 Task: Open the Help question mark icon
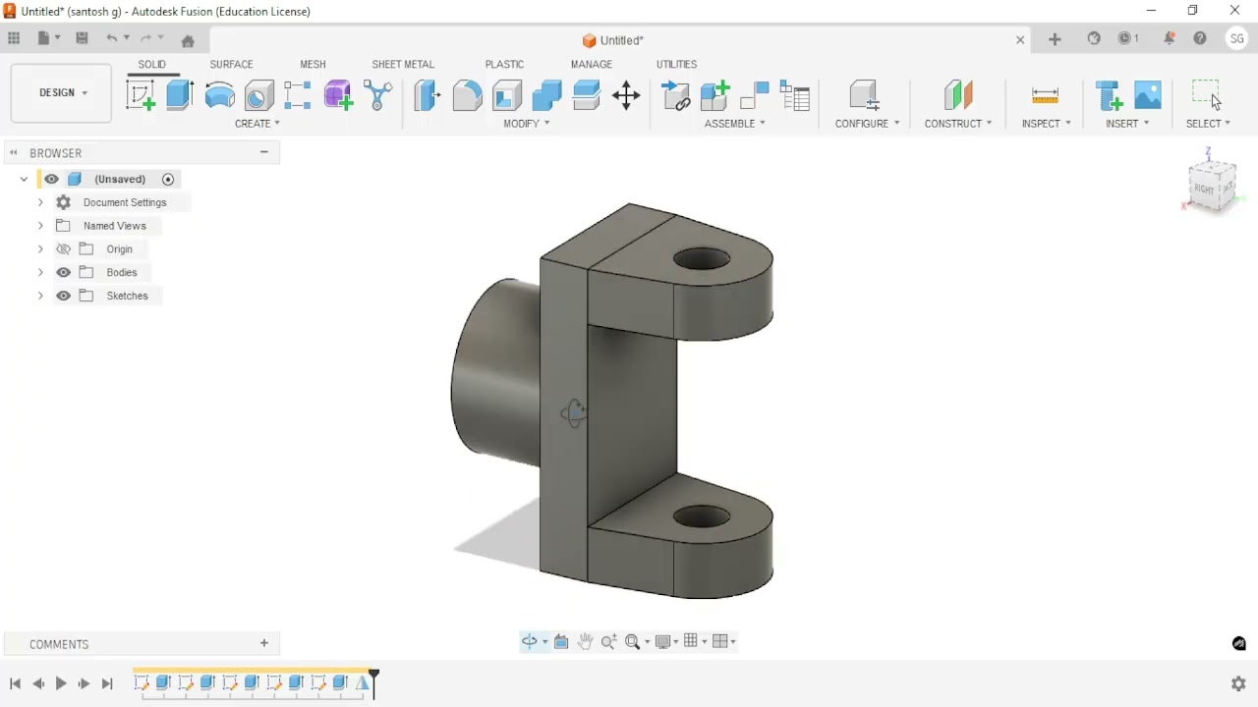click(1200, 38)
